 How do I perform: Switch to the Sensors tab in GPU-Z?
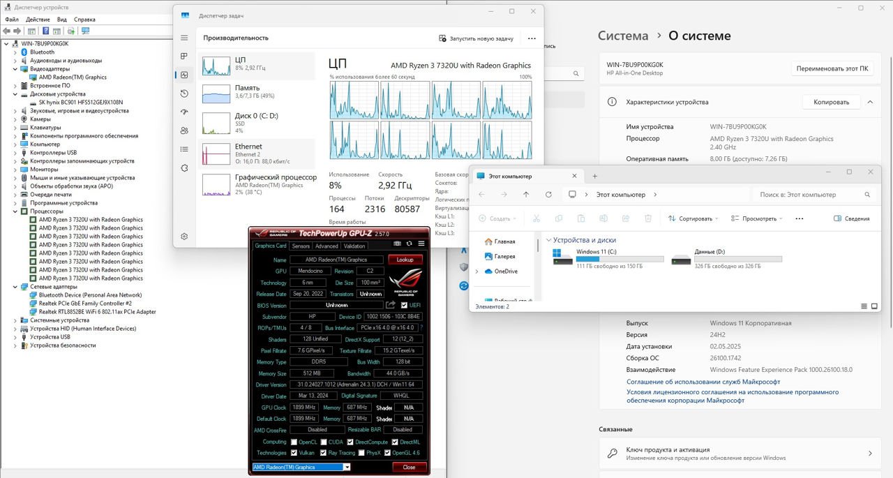301,246
